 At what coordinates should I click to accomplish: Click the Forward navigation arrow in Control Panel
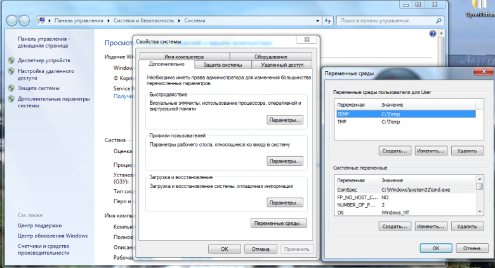[24, 20]
